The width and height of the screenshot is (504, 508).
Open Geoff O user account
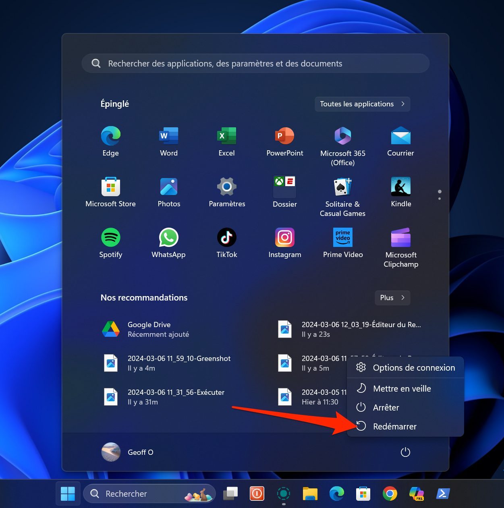127,452
